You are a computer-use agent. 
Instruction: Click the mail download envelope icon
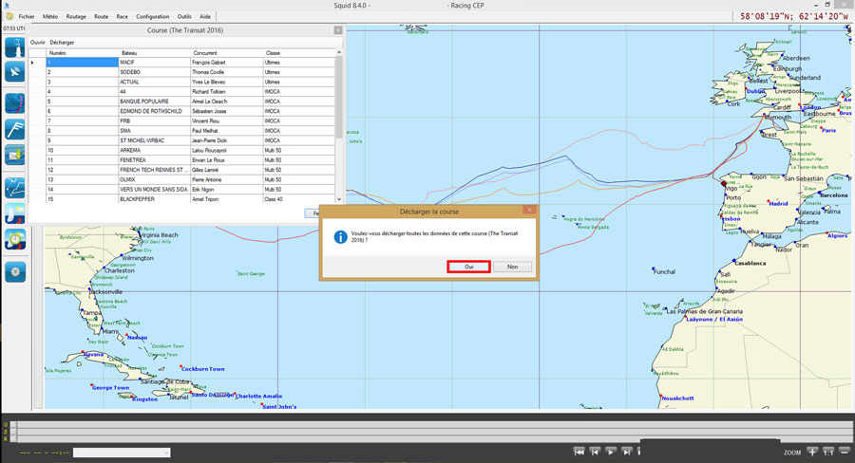point(14,155)
